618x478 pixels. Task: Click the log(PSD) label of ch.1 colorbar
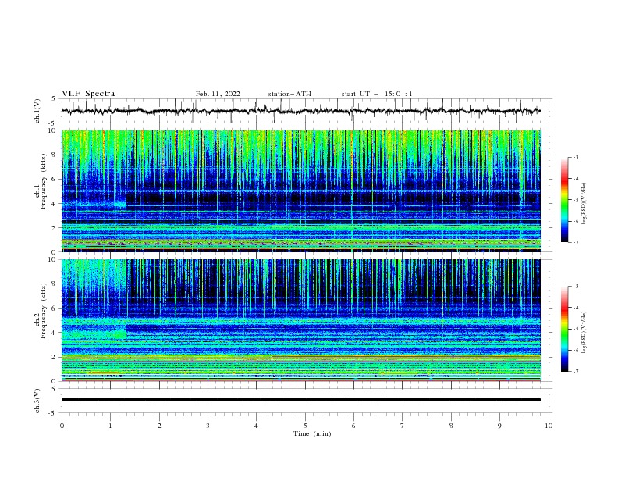584,204
